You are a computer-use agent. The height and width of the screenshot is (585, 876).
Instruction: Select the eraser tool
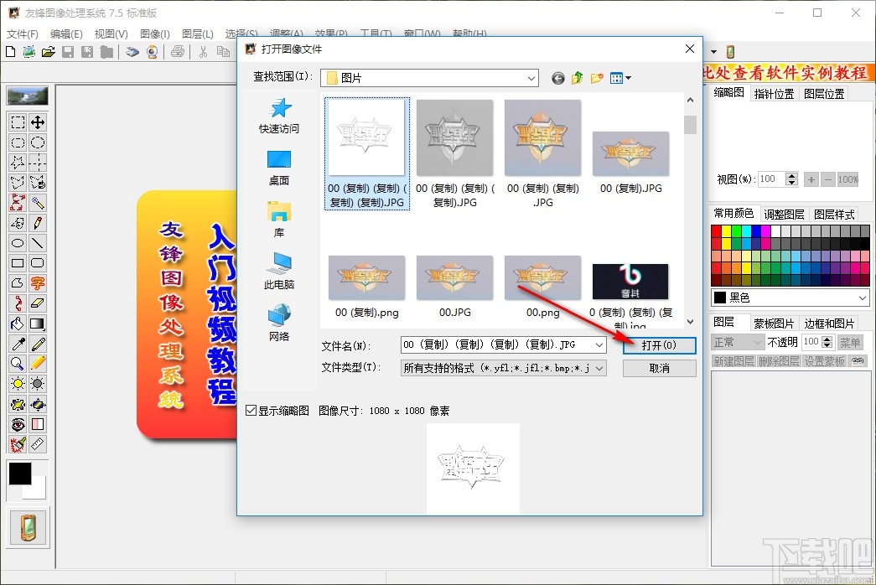tap(38, 303)
